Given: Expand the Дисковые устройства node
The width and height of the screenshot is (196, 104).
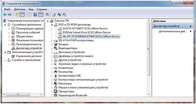Looking at the screenshot, I should [x=52, y=52].
